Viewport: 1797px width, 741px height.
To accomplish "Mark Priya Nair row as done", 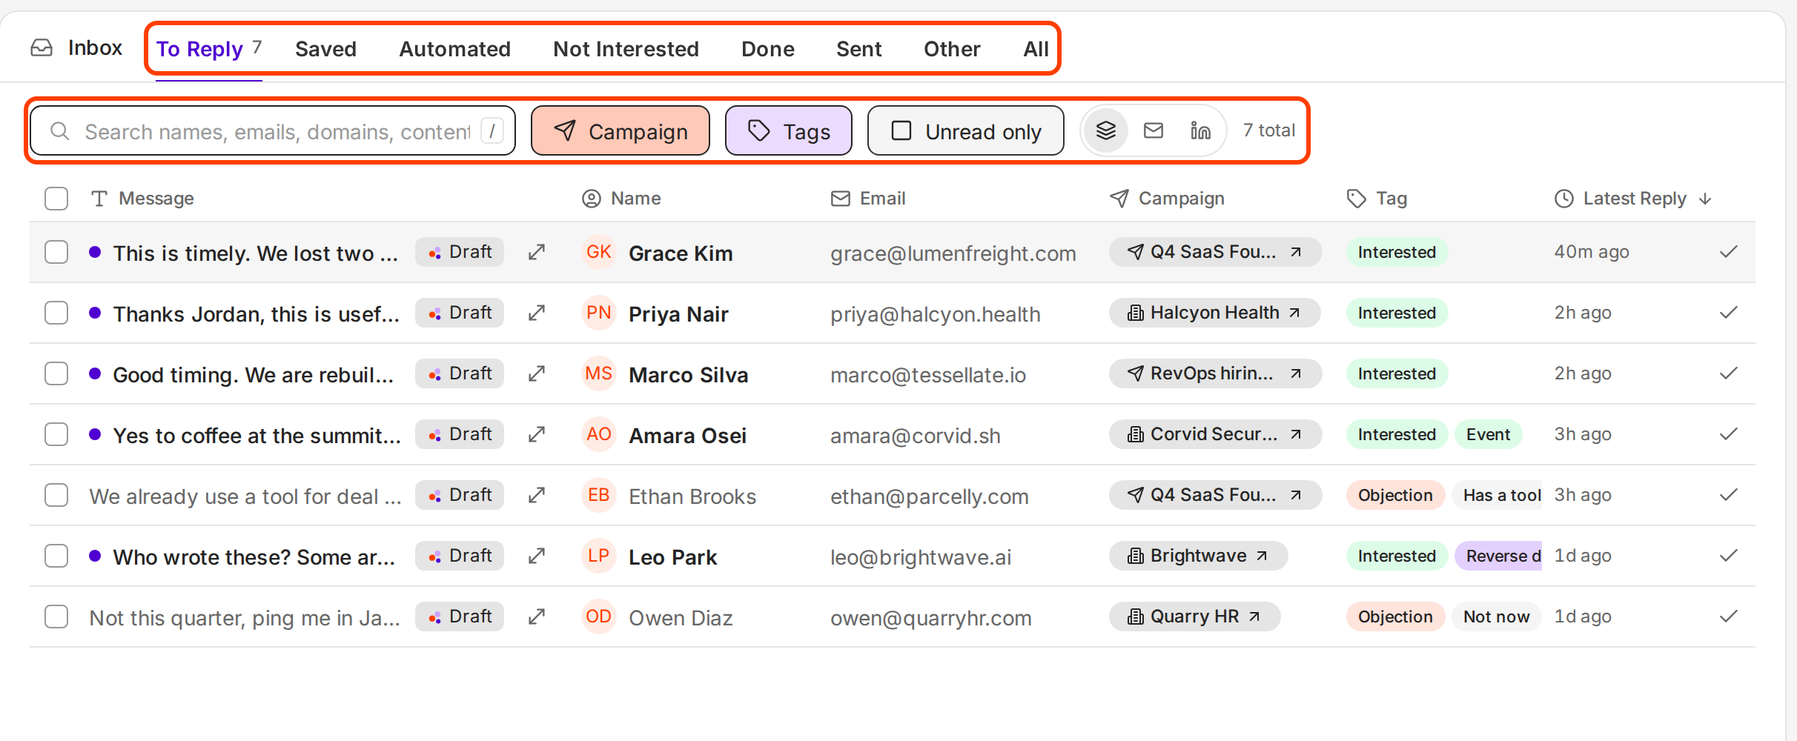I will coord(1729,313).
